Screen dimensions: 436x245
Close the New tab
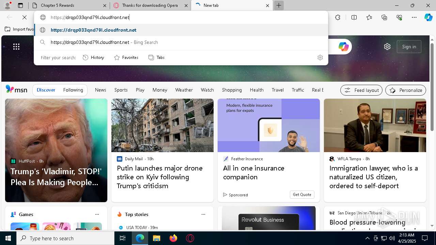tap(267, 5)
